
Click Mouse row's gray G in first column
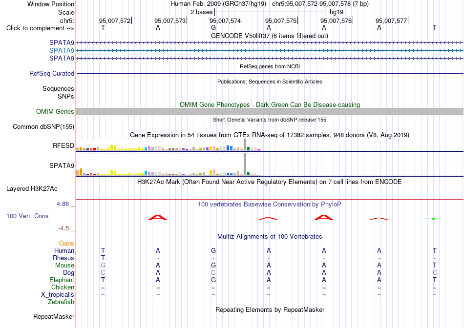click(x=103, y=266)
